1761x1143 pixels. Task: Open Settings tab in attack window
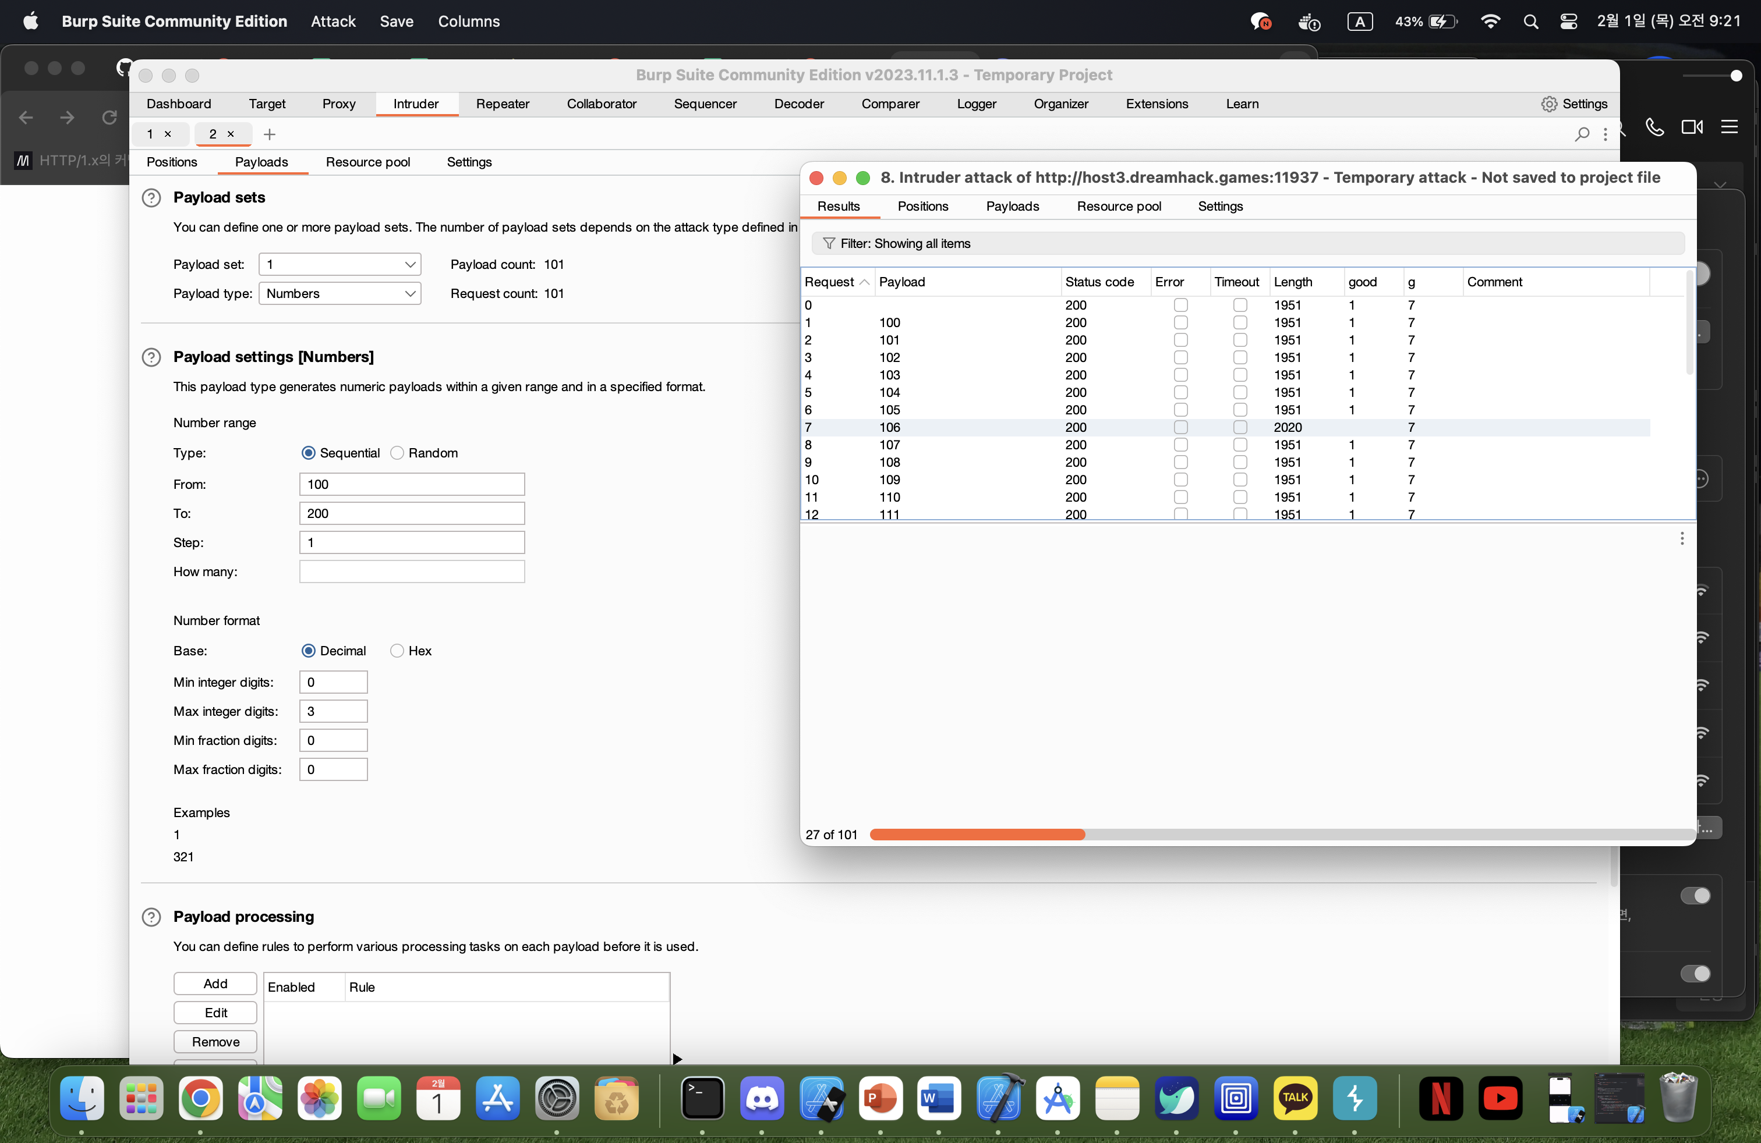[x=1220, y=207]
